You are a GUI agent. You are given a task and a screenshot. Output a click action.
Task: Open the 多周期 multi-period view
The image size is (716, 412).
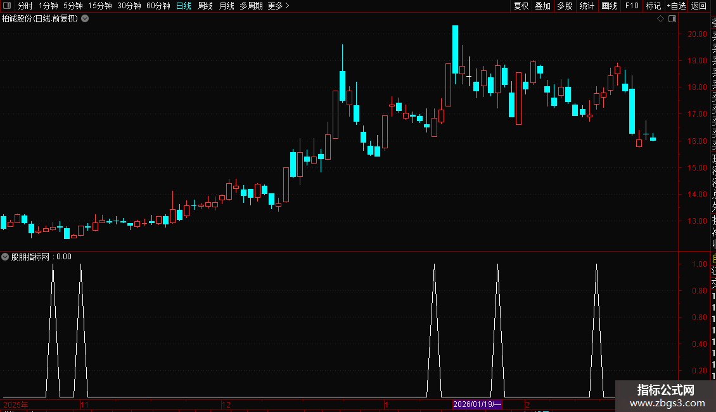pyautogui.click(x=251, y=6)
